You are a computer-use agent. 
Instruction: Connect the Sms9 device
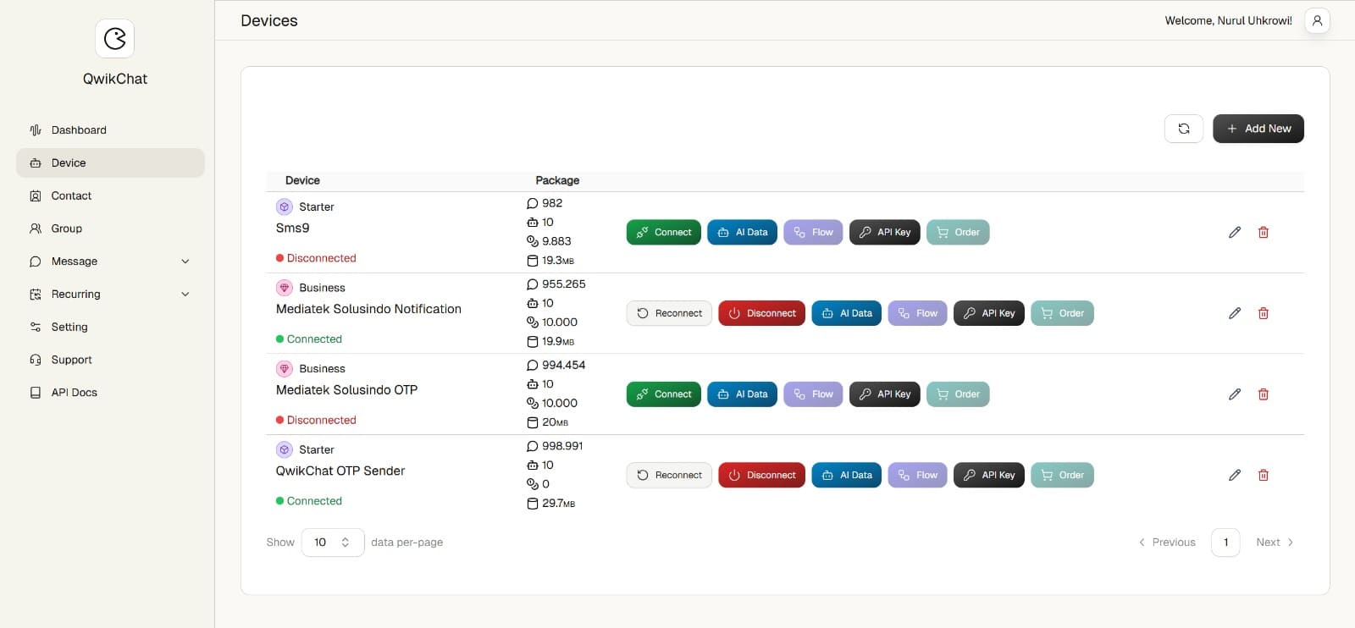(663, 232)
